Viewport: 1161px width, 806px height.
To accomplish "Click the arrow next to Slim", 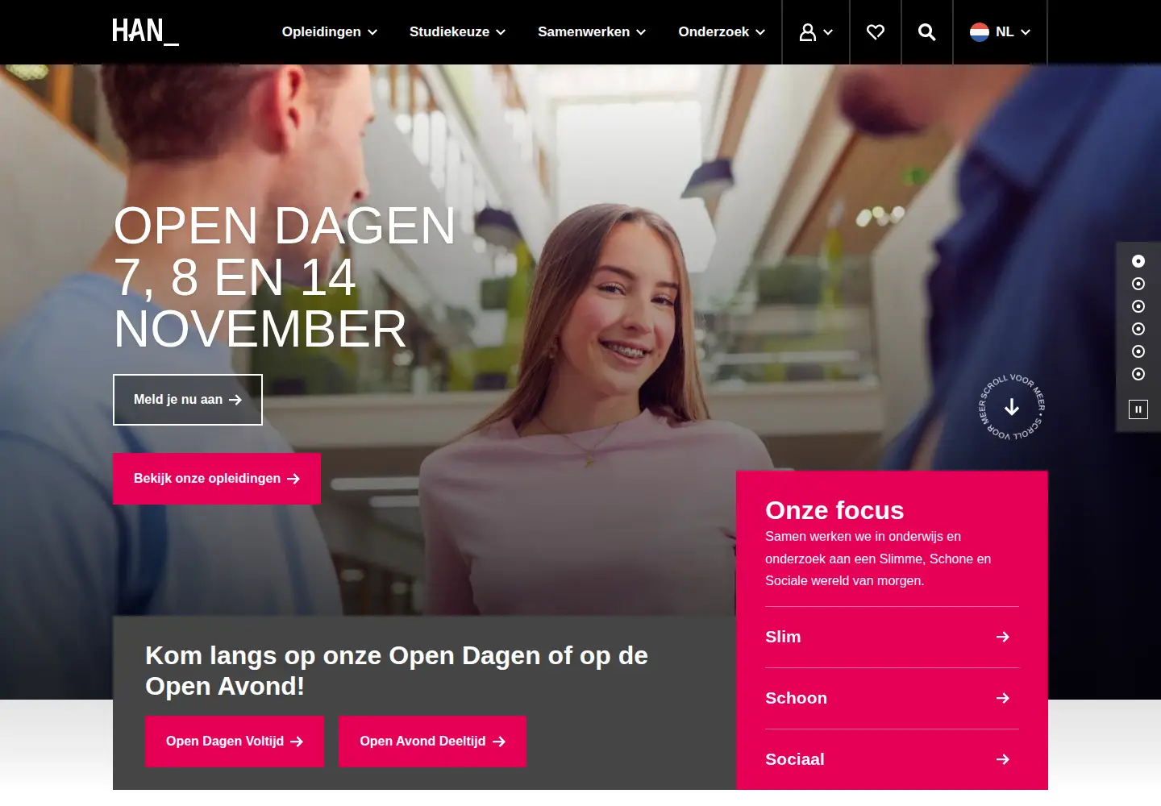I will click(x=1003, y=637).
